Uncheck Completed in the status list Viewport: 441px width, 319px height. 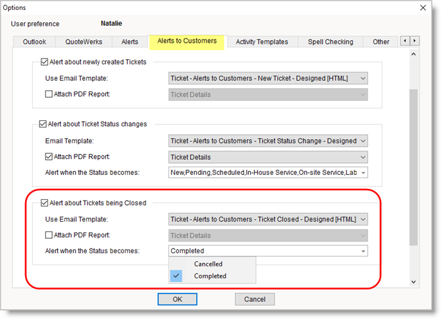click(208, 276)
